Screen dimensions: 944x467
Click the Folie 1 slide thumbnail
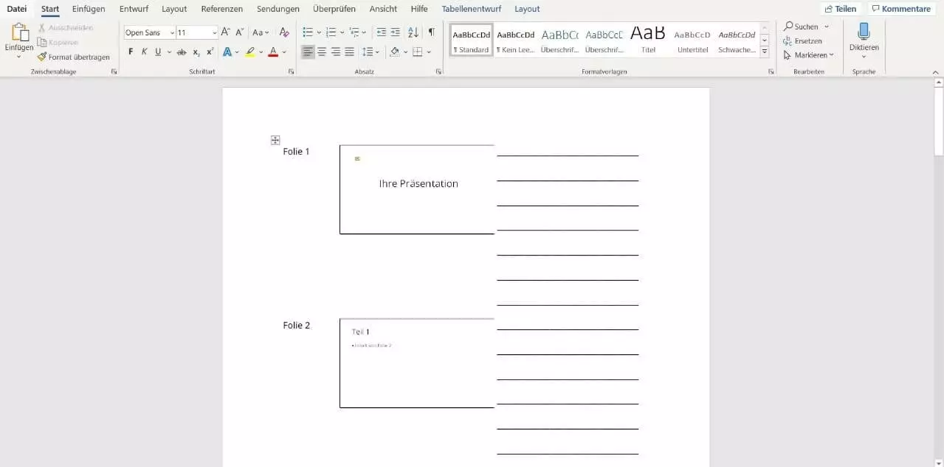pos(417,189)
